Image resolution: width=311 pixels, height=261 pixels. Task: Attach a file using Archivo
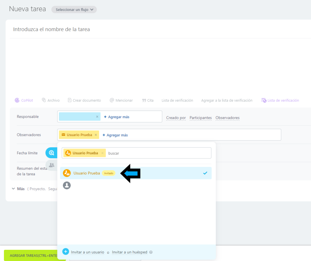click(x=51, y=100)
